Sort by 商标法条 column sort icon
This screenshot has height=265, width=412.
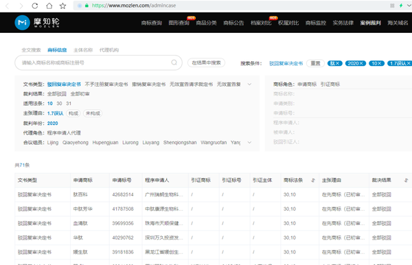tap(313, 180)
